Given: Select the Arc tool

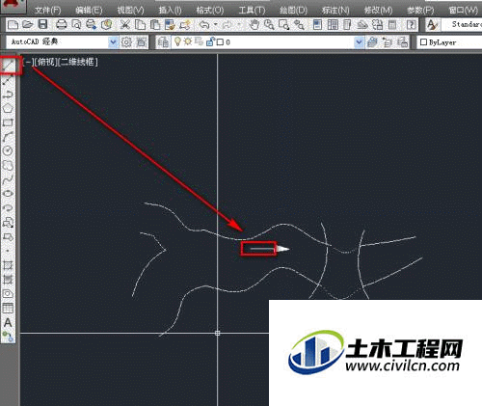Looking at the screenshot, I should [x=8, y=136].
